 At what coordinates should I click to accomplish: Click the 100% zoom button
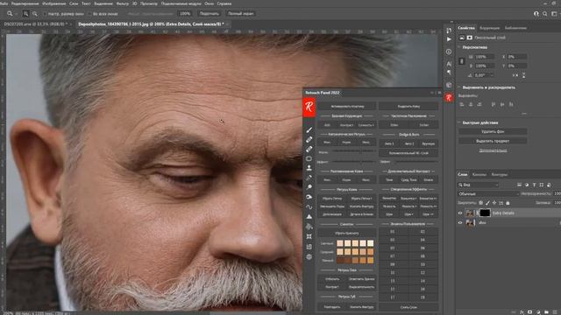coord(185,14)
